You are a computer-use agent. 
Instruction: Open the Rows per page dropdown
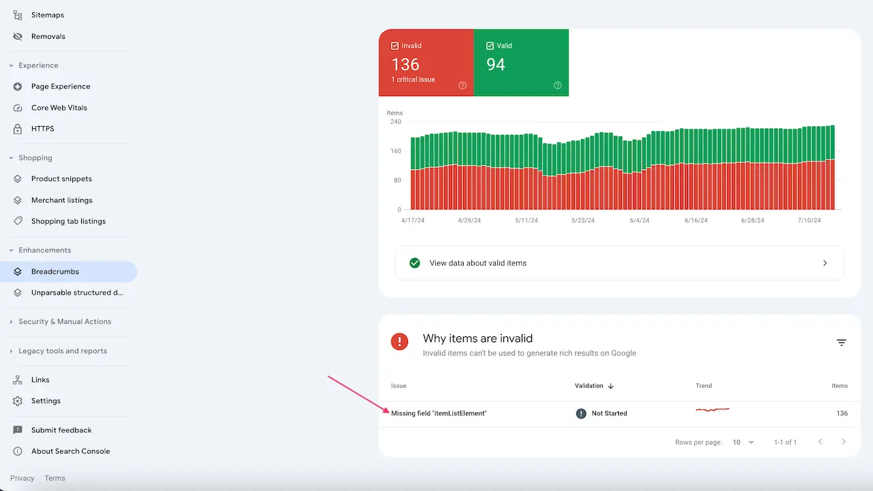click(743, 442)
